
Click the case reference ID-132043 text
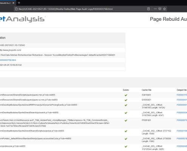point(12,45)
